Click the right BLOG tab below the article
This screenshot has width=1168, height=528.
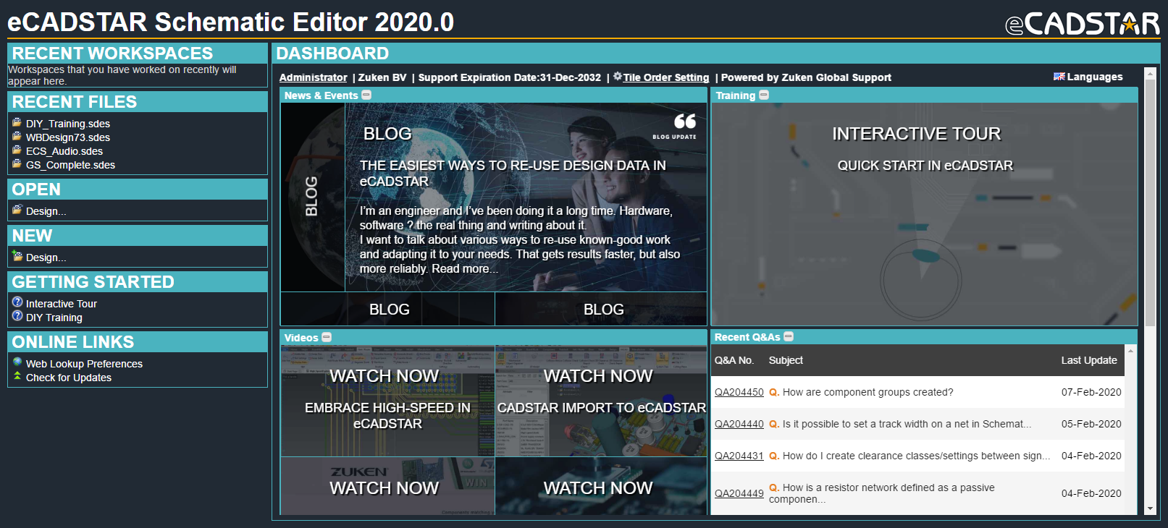coord(602,309)
